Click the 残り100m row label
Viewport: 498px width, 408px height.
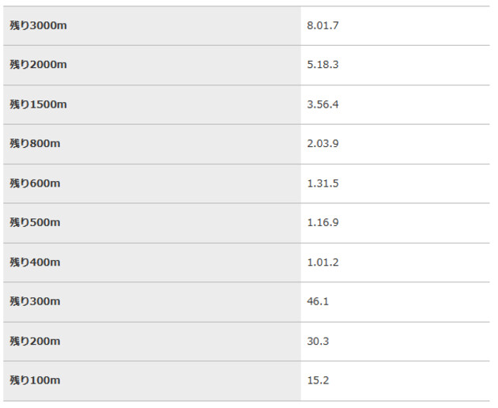(x=35, y=380)
